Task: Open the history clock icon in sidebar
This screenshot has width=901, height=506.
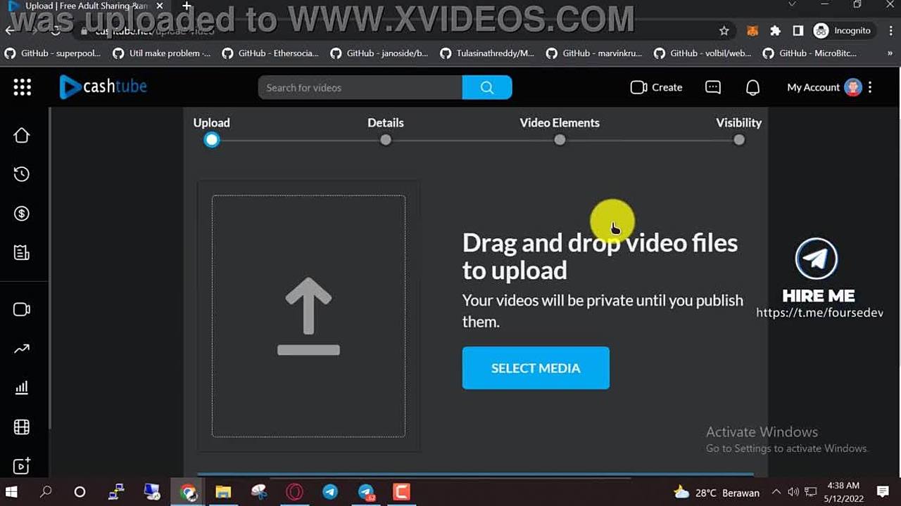Action: pyautogui.click(x=22, y=174)
